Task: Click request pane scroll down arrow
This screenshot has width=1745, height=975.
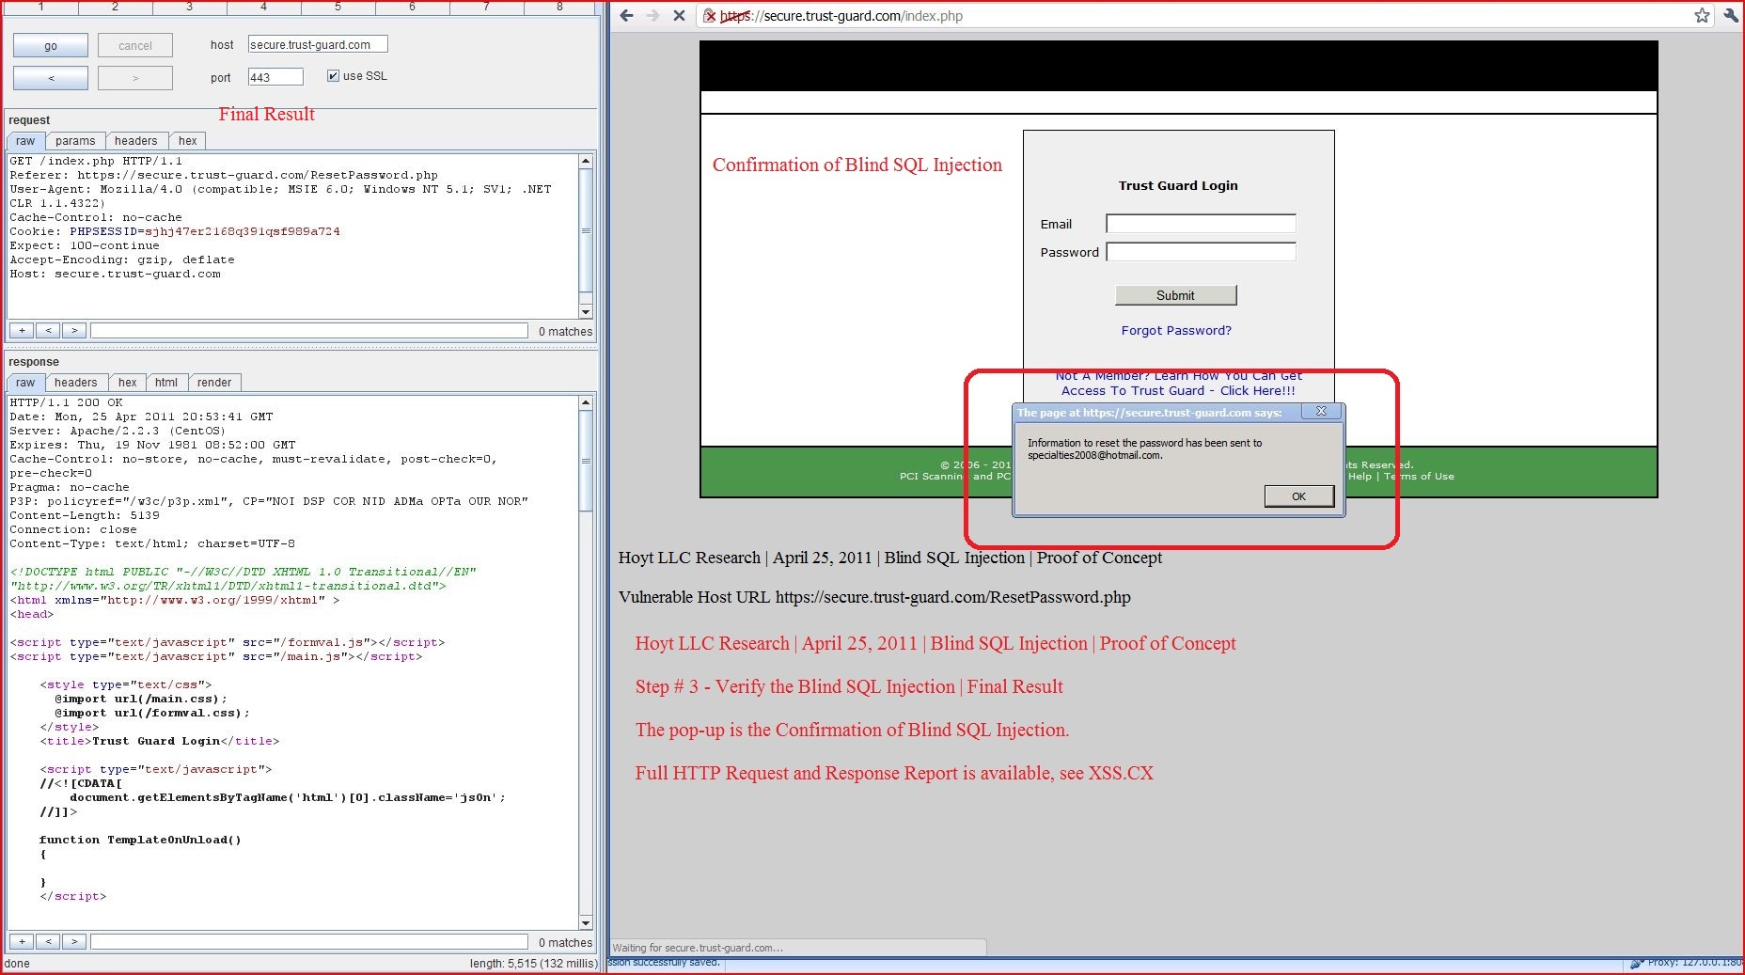Action: tap(586, 311)
